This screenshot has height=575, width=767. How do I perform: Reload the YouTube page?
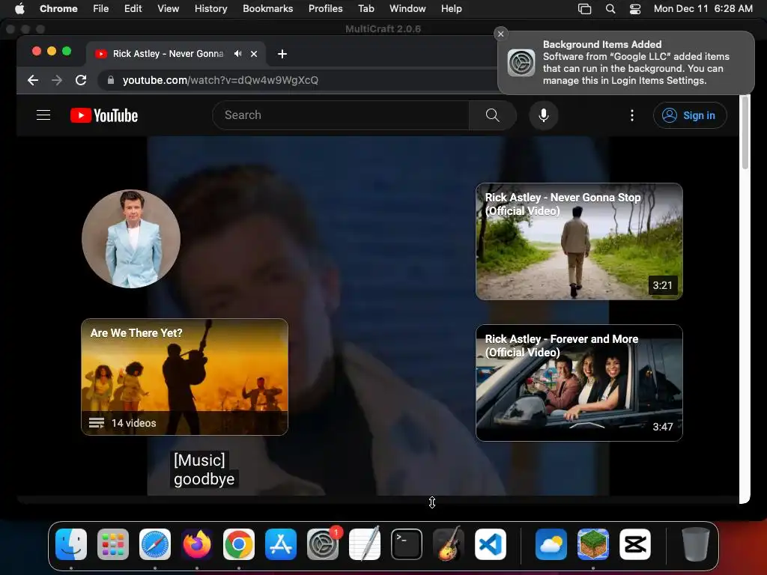click(x=81, y=80)
